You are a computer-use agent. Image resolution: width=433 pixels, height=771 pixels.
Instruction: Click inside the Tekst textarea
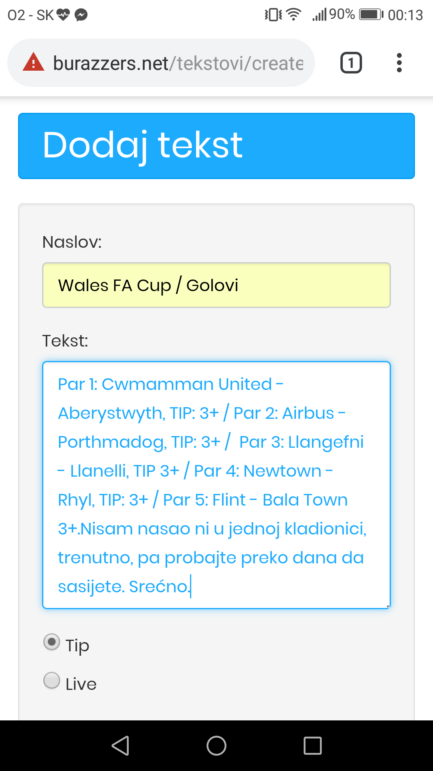[x=216, y=485]
